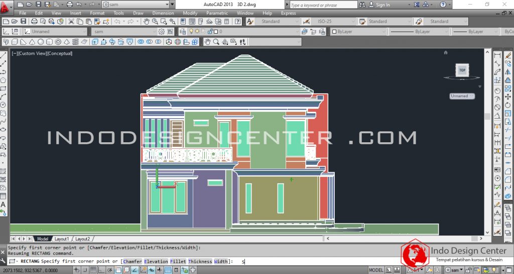Image resolution: width=514 pixels, height=274 pixels.
Task: Select the Multiline Text tool (A)
Action: (4, 205)
